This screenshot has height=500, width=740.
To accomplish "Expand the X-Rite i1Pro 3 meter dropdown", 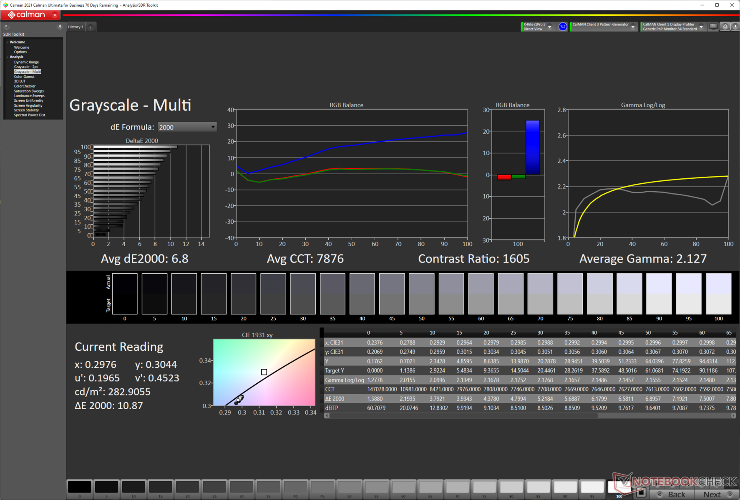I will 550,27.
